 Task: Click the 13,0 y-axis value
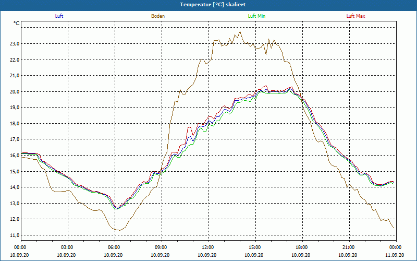pyautogui.click(x=15, y=203)
